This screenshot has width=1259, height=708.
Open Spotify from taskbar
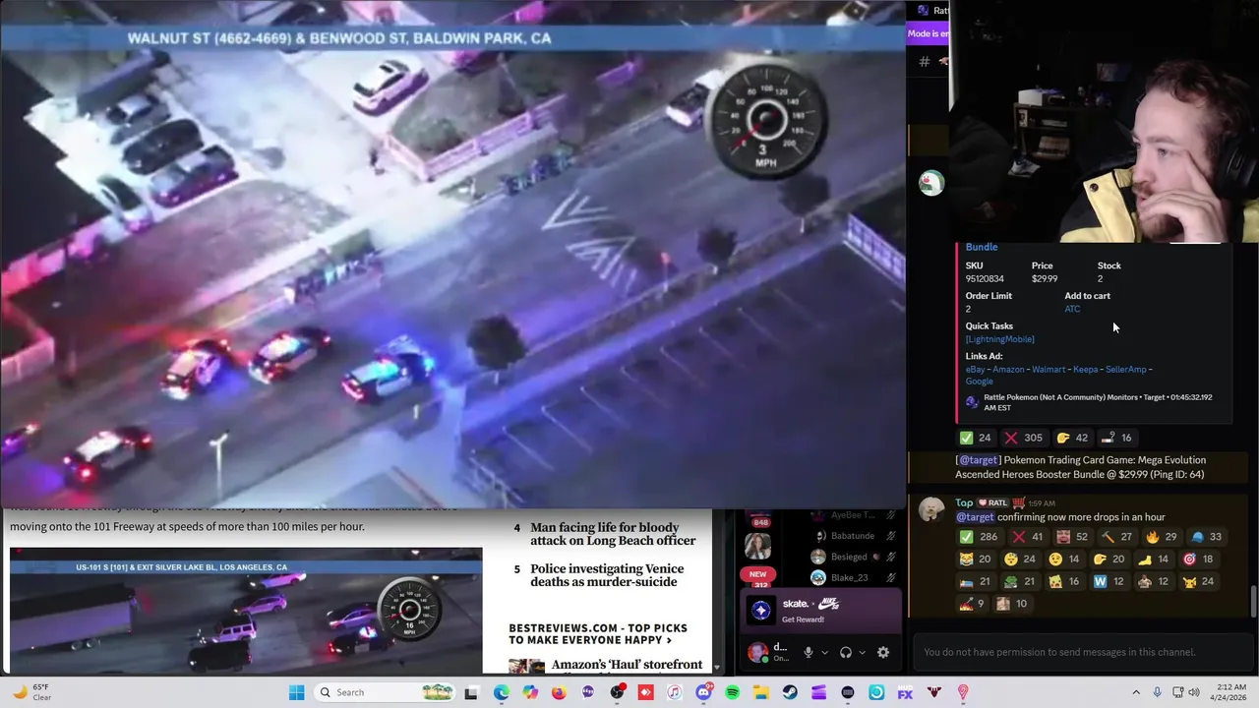pyautogui.click(x=732, y=692)
